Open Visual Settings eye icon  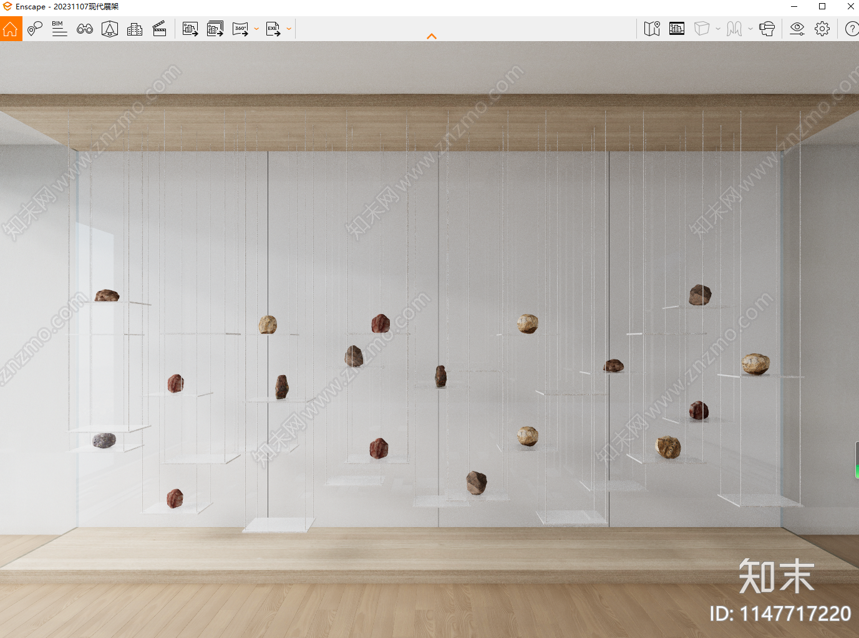tap(797, 29)
